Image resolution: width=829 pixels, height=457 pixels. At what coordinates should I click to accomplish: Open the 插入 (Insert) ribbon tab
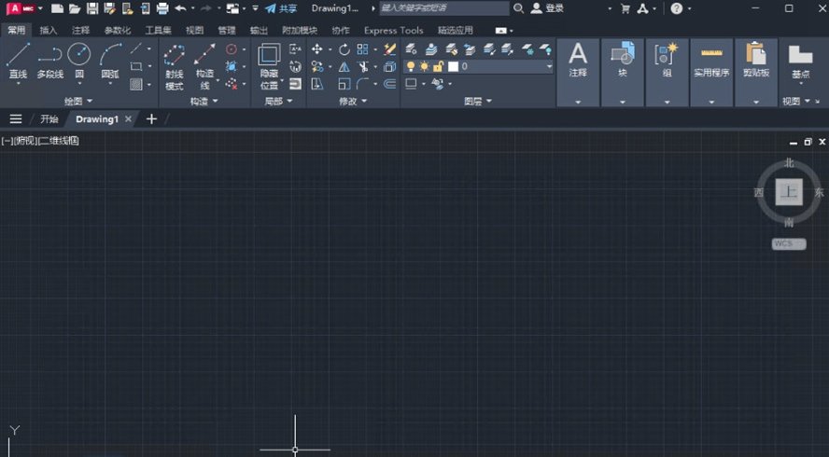pyautogui.click(x=49, y=31)
